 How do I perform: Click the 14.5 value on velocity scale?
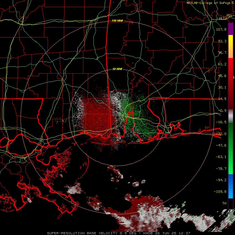(222, 99)
